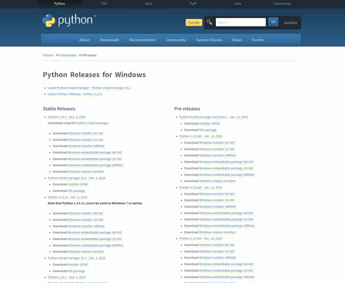Click the GO search button
Screen dimensions: 345x283
pyautogui.click(x=273, y=22)
